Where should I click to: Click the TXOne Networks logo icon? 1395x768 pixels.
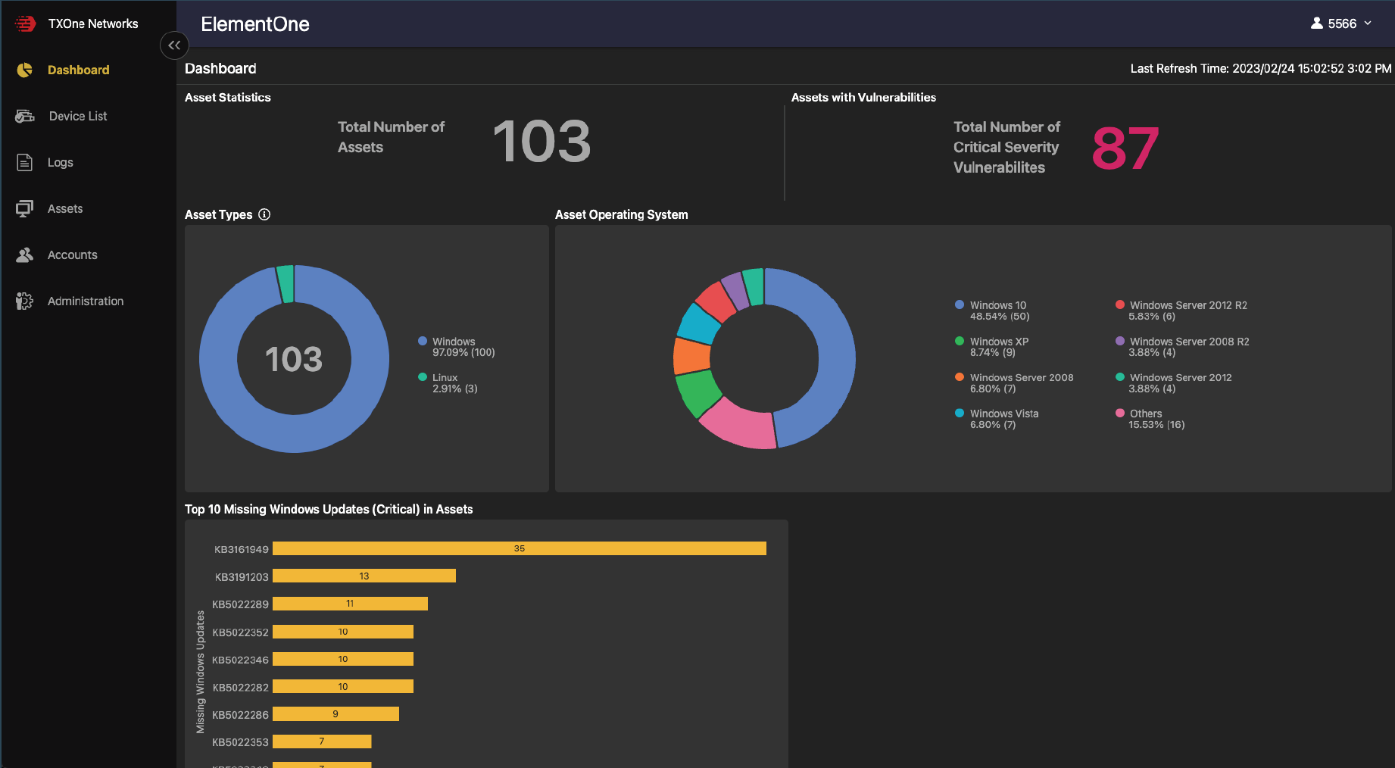(x=25, y=23)
